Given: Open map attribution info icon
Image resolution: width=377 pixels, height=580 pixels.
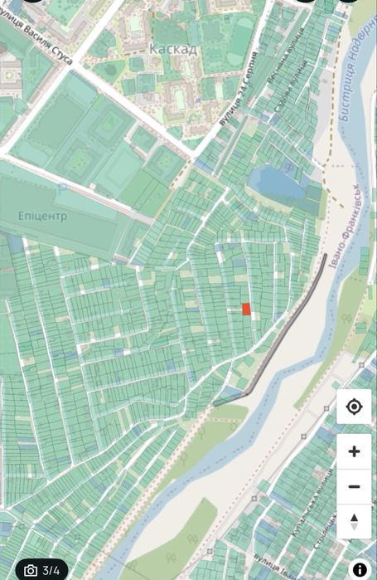Looking at the screenshot, I should click(x=360, y=570).
